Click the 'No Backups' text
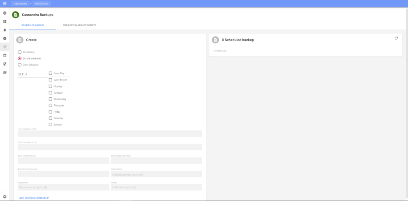Image resolution: width=408 pixels, height=201 pixels. 220,50
